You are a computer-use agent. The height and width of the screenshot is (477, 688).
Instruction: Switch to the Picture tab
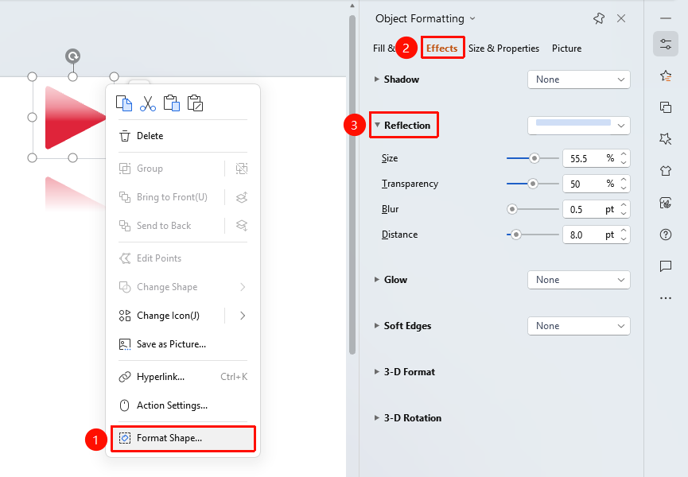566,48
